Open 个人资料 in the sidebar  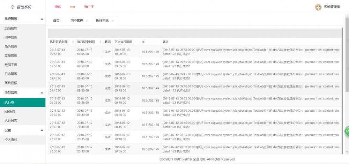point(23,140)
